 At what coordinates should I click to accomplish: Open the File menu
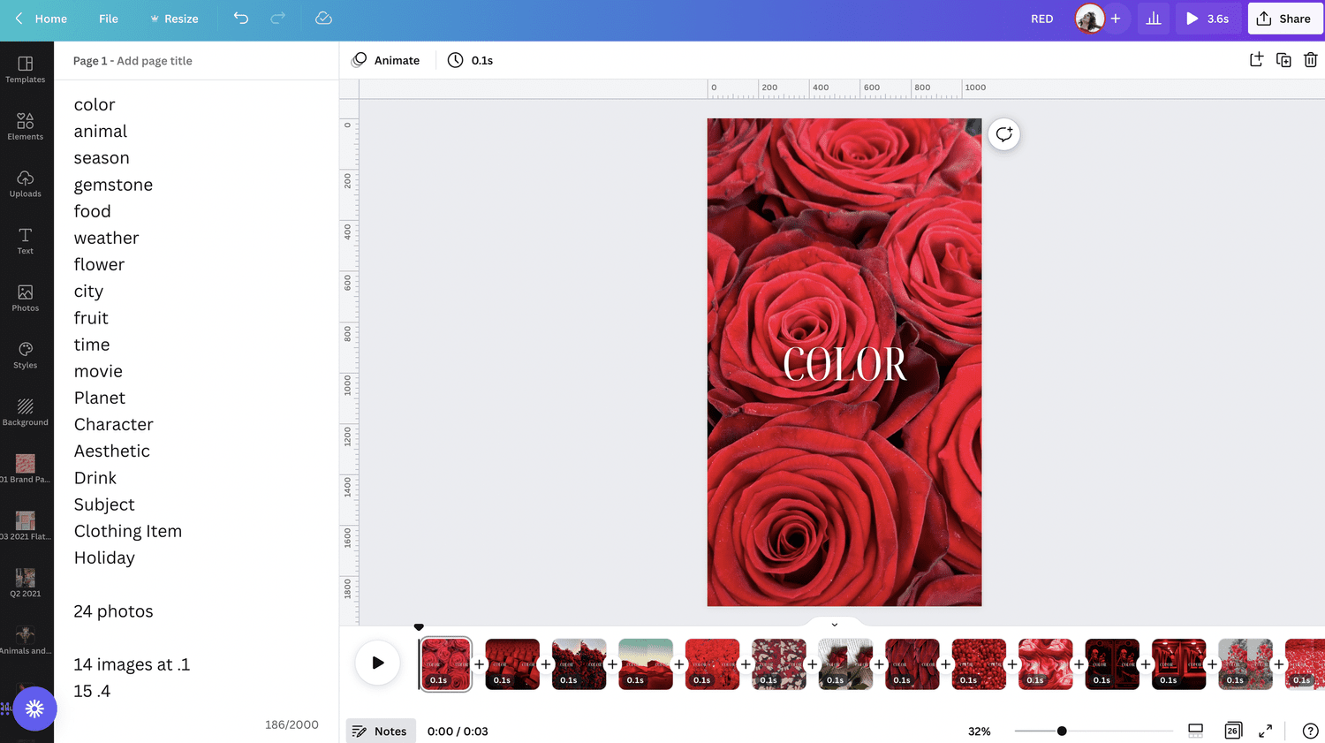[x=109, y=19]
